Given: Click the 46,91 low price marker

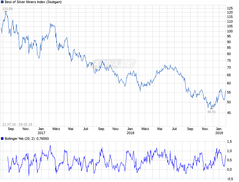Looking at the screenshot, I should [211, 112].
